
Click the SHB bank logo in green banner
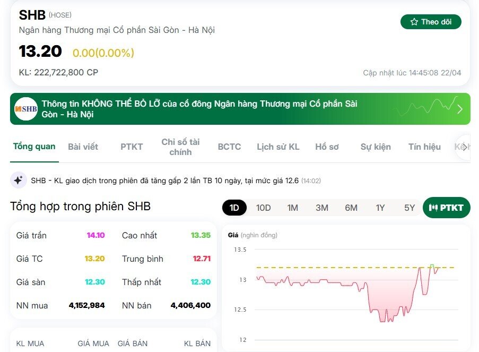(26, 109)
